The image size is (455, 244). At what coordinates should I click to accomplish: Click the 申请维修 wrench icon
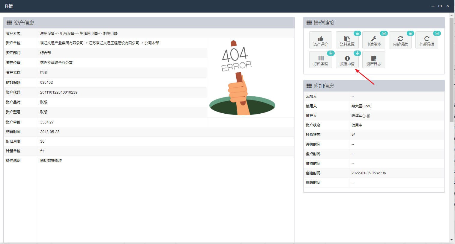(x=373, y=39)
